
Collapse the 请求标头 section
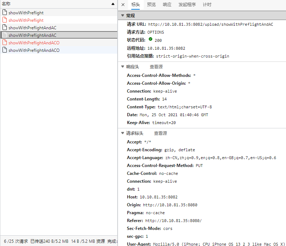(x=123, y=133)
